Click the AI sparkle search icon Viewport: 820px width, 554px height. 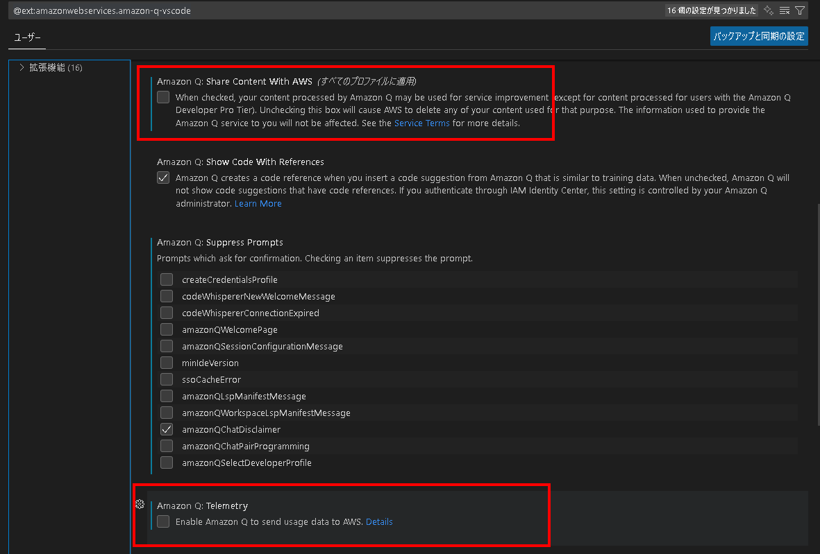[769, 10]
